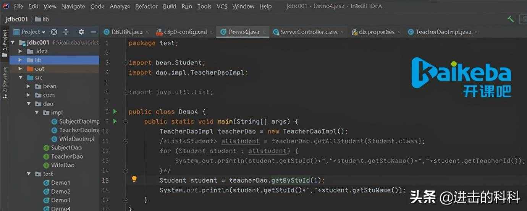Open the VCS menu
The image size is (527, 211).
(222, 6)
